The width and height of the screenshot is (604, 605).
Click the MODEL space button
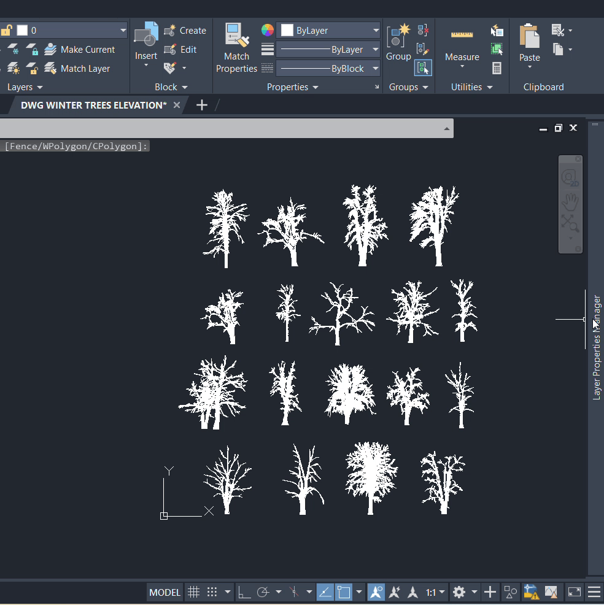pyautogui.click(x=165, y=592)
